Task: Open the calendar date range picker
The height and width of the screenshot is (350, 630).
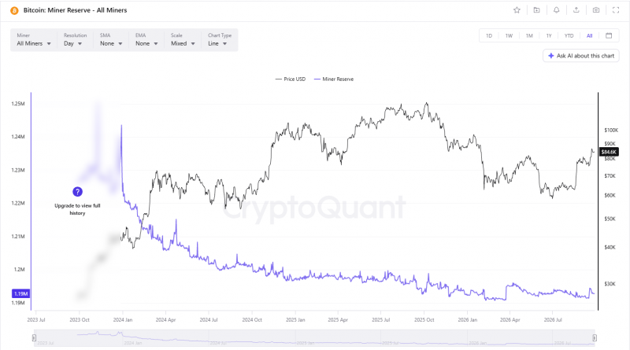Action: (609, 35)
